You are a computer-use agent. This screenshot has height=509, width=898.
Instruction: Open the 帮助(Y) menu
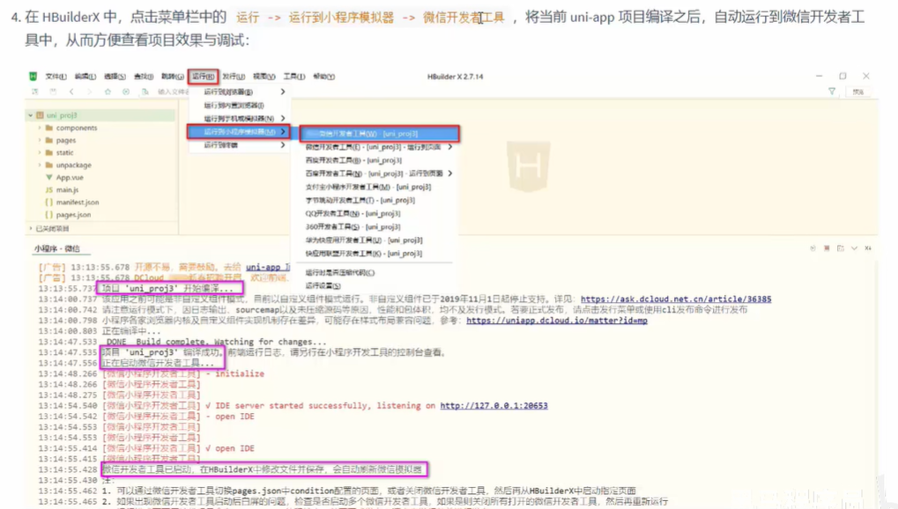tap(324, 76)
